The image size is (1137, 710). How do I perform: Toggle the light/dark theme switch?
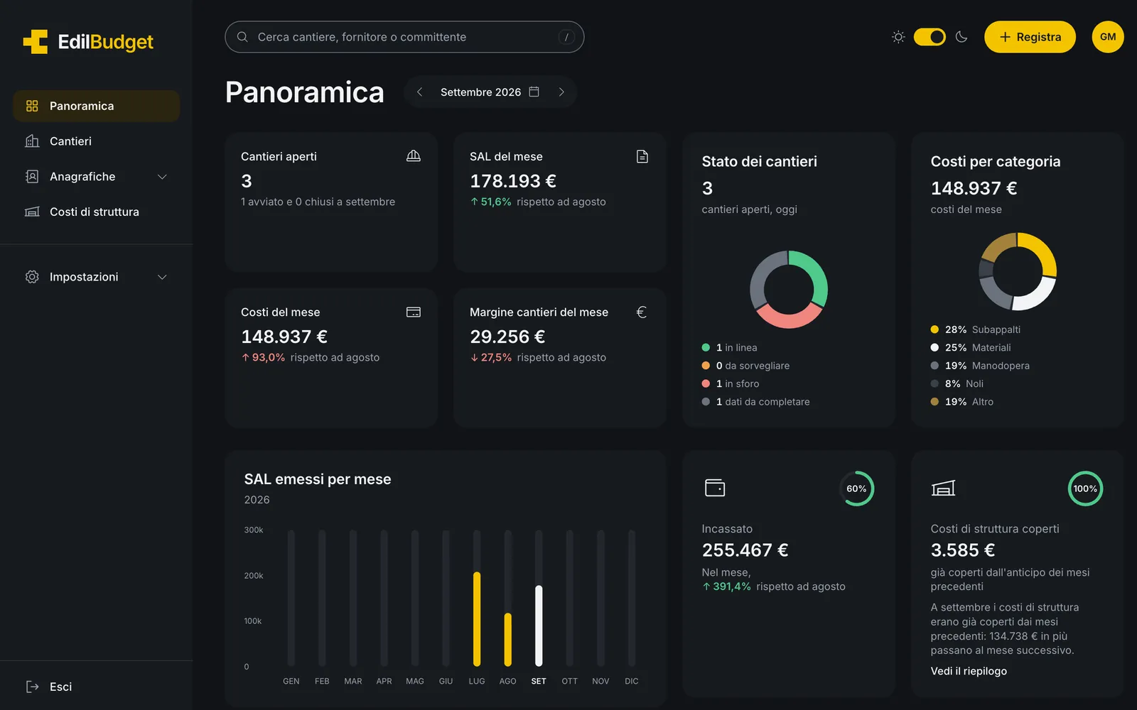coord(929,37)
